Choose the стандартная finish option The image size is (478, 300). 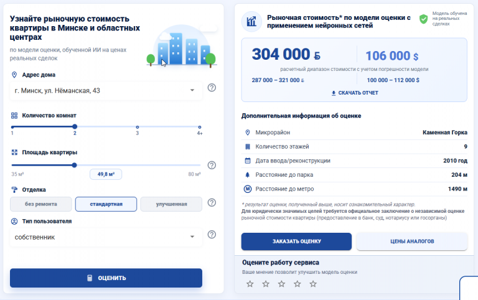106,204
